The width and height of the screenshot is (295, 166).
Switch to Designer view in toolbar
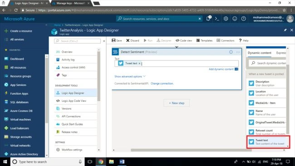point(164,40)
